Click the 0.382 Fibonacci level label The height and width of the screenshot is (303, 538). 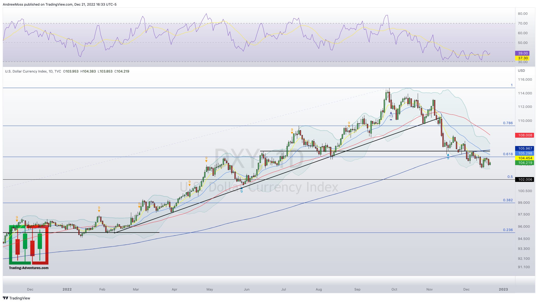[x=508, y=200]
